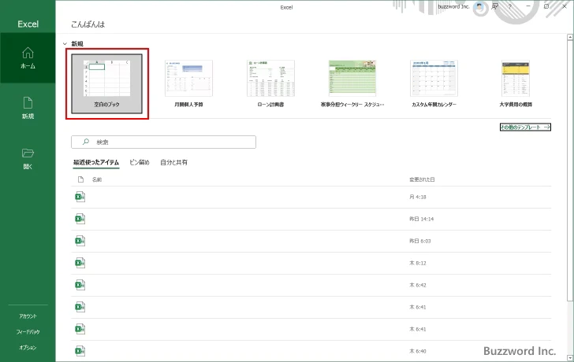
Task: Click the date text 昨日 14:14
Action: tap(422, 220)
